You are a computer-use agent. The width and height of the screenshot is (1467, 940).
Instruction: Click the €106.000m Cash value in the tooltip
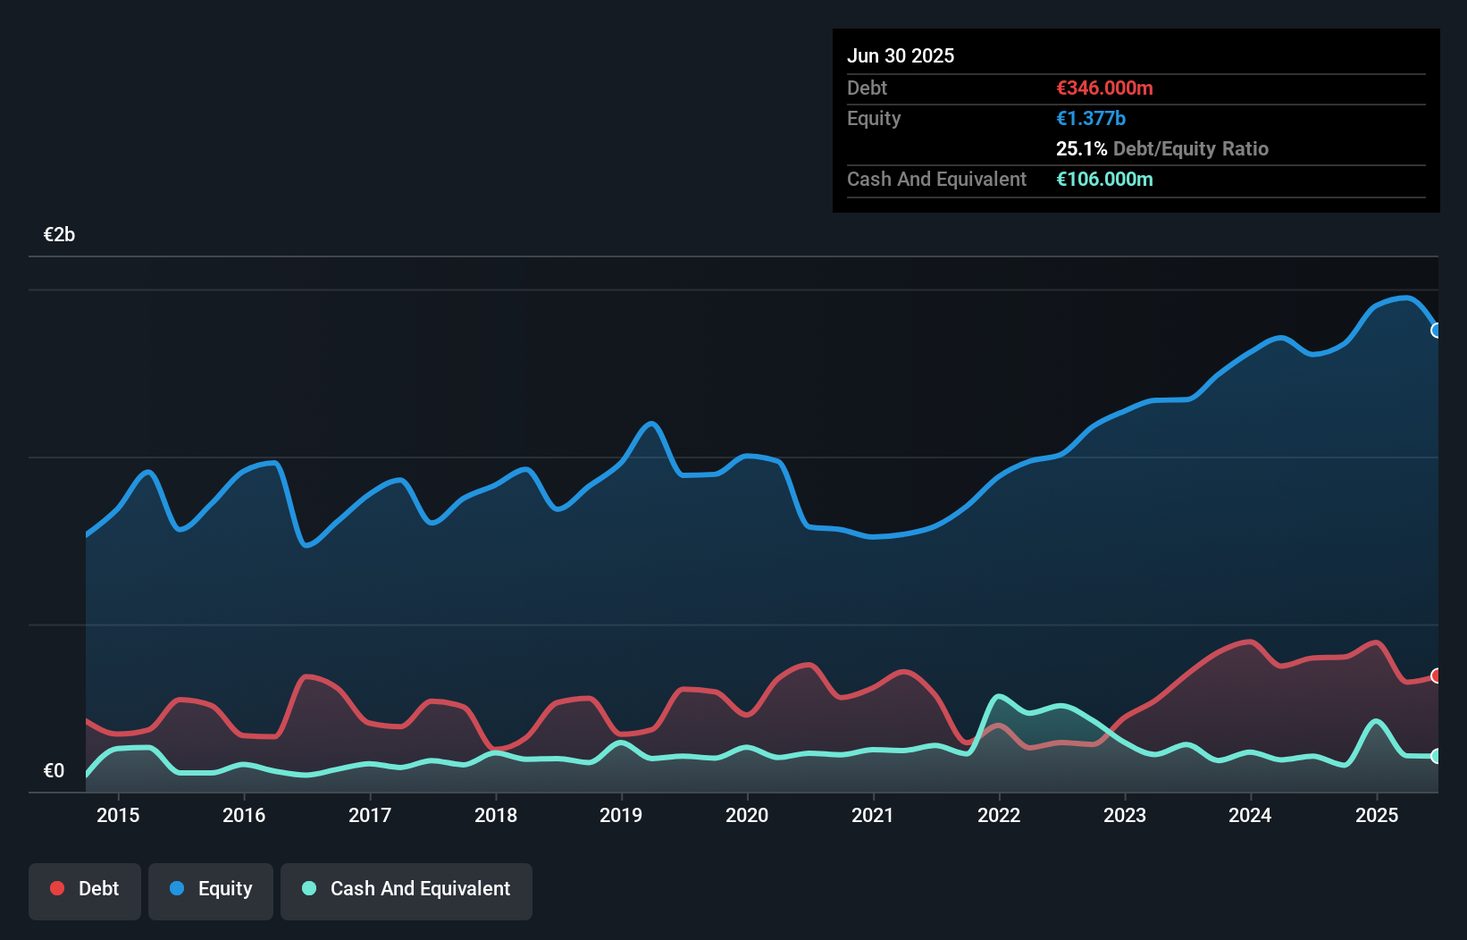[x=1105, y=179]
